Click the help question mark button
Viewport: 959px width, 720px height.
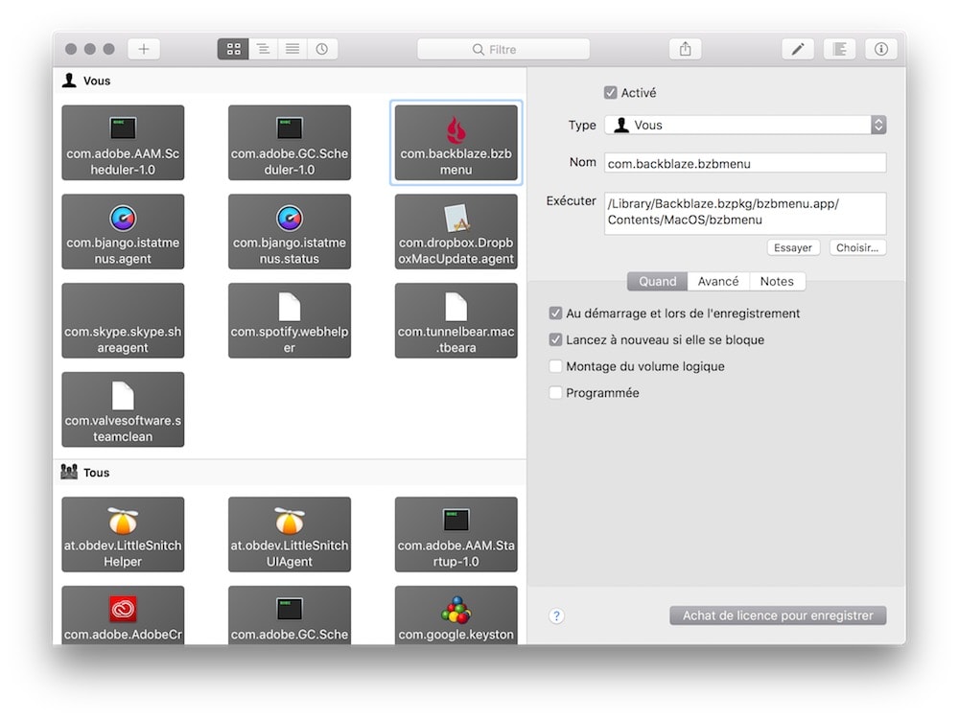[556, 615]
